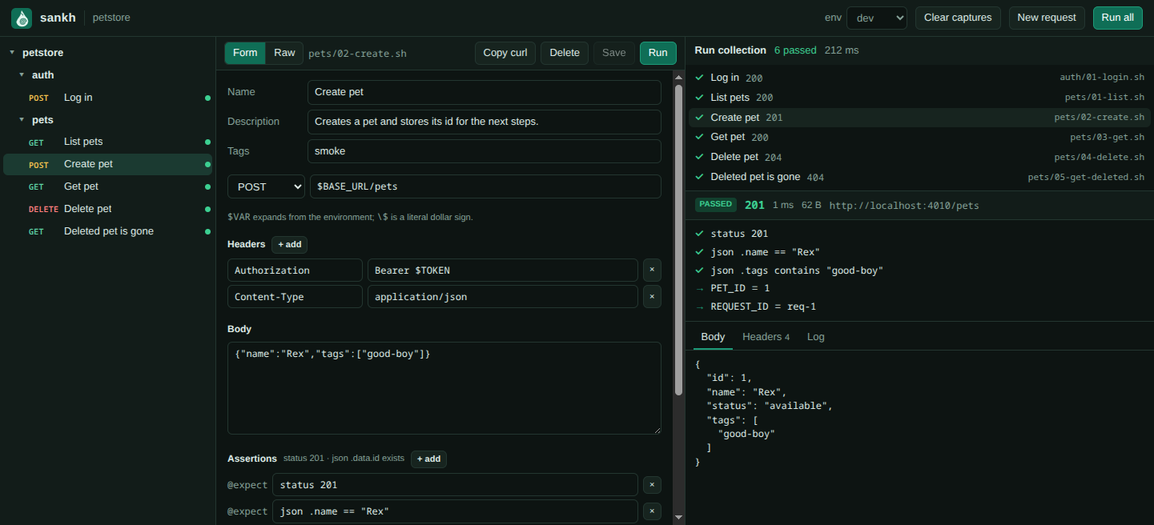Click the Authorization header name field
The image size is (1154, 525).
tap(295, 271)
